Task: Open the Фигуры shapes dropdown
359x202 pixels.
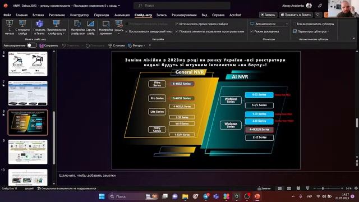Action: 136,45
